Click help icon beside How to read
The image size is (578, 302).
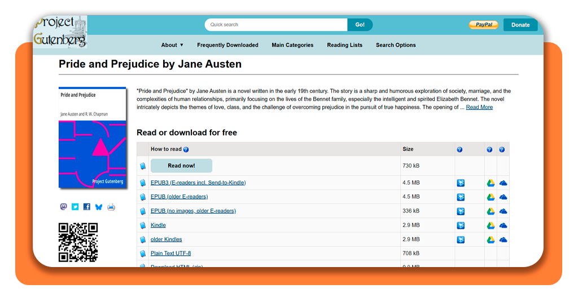tap(186, 149)
